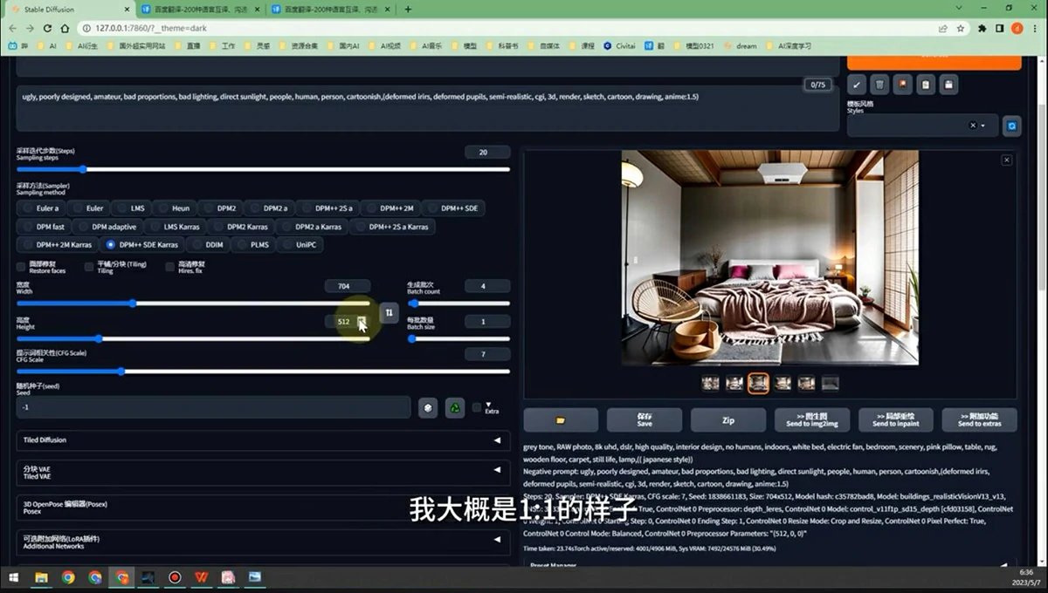Image resolution: width=1048 pixels, height=593 pixels.
Task: Click the Width value field showing 704
Action: pos(347,286)
